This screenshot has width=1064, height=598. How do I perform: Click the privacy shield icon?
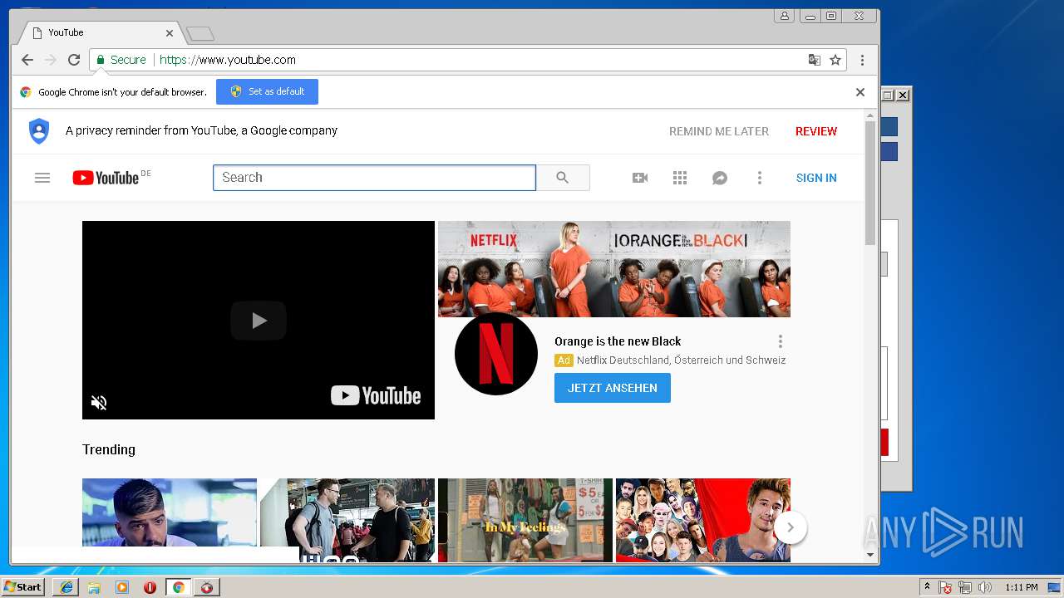pos(39,131)
